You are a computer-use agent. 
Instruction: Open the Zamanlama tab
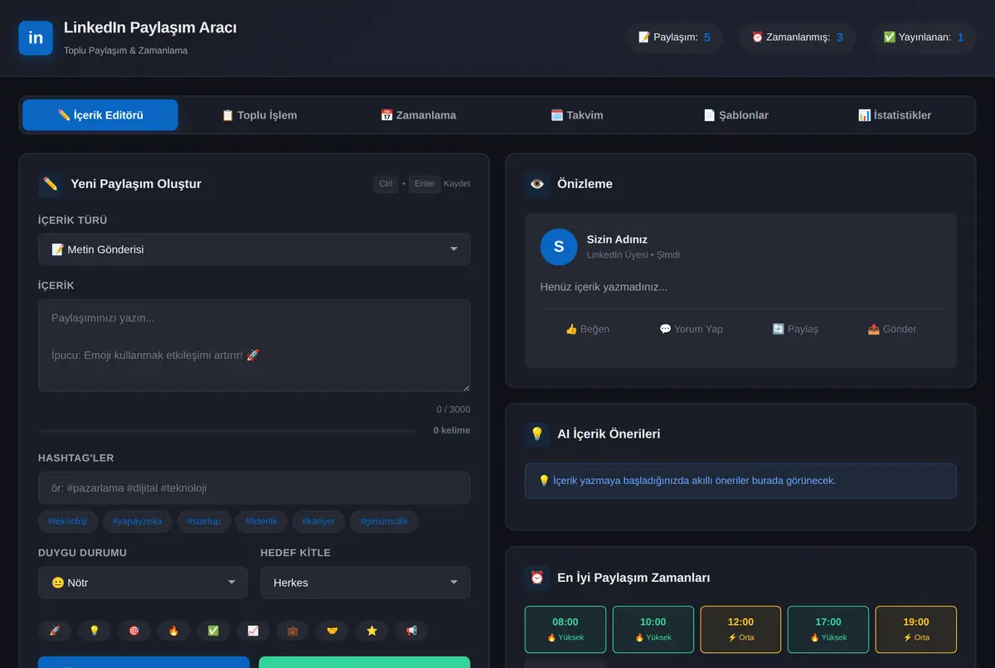point(418,115)
